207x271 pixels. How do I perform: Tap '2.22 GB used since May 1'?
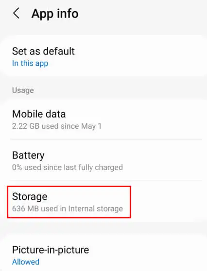pos(57,126)
